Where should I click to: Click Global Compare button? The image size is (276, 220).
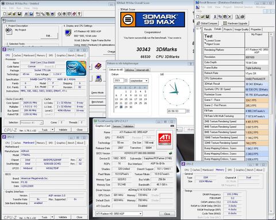[x=207, y=23]
